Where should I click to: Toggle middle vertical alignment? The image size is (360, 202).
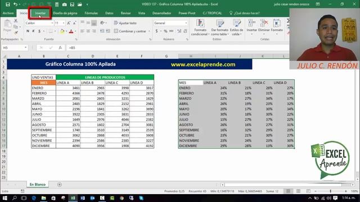(88, 22)
